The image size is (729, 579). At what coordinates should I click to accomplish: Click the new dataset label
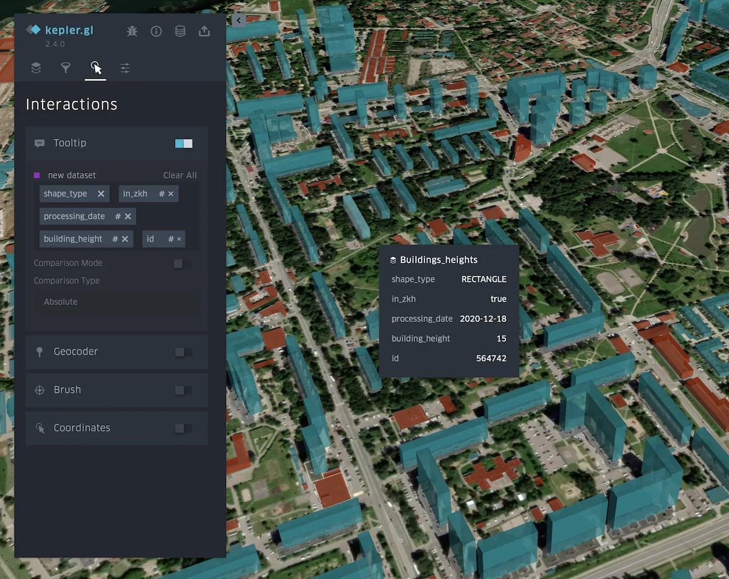[x=72, y=175]
